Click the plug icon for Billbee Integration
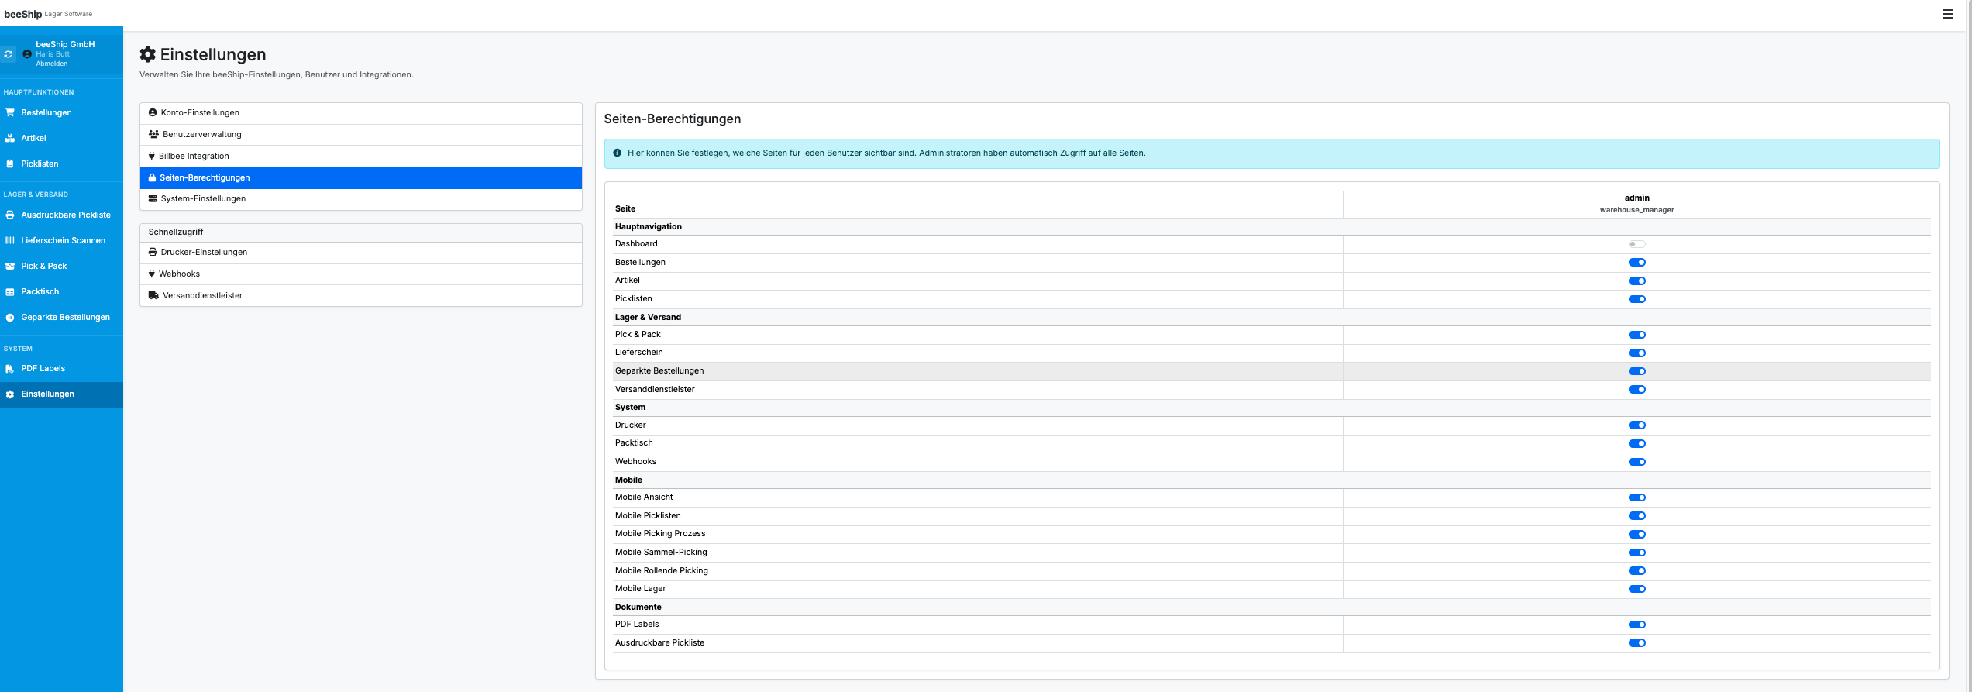Screen dimensions: 1972x692 152,156
